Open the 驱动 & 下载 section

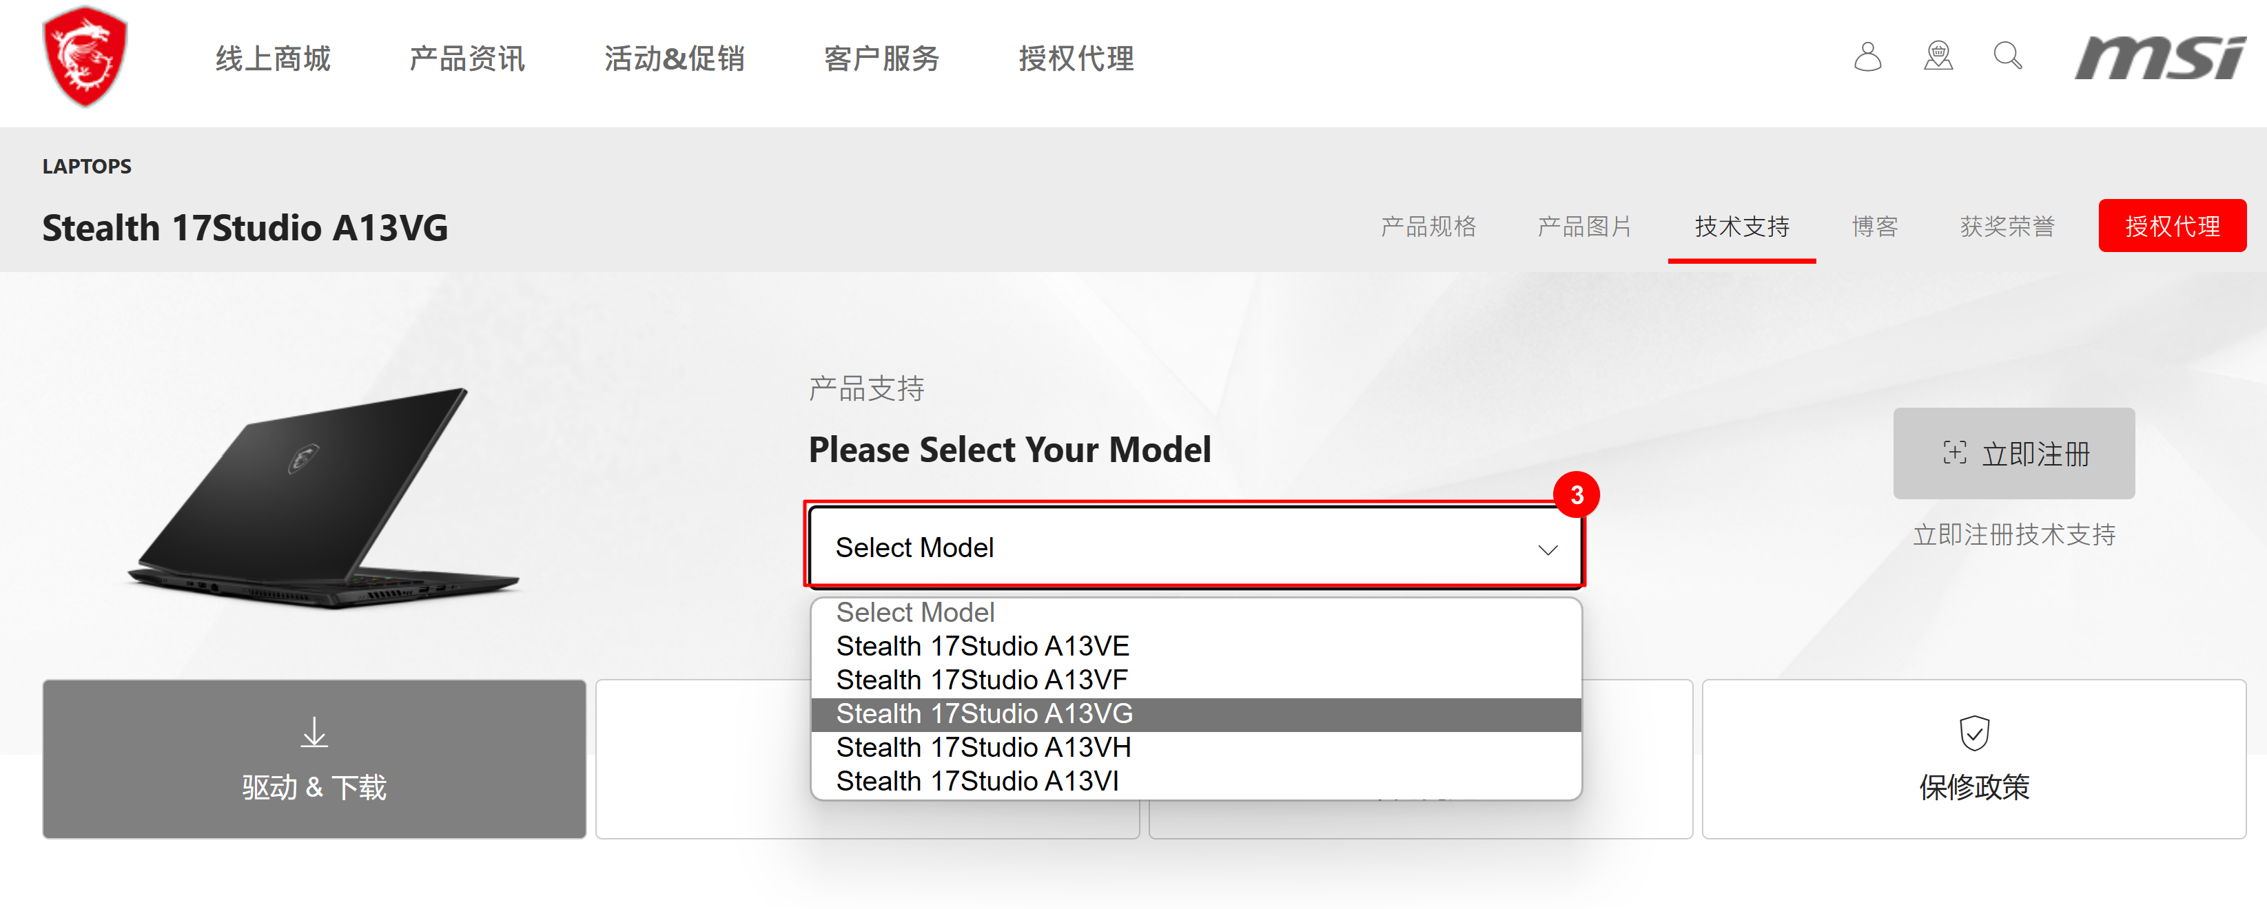coord(314,788)
